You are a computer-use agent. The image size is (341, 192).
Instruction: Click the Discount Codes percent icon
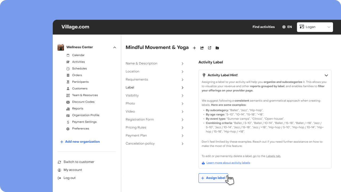[x=68, y=102]
